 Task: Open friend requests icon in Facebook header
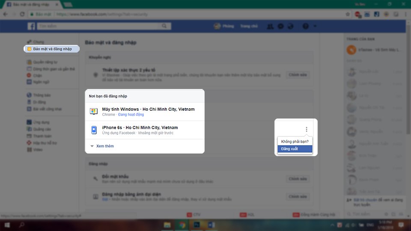point(270,26)
